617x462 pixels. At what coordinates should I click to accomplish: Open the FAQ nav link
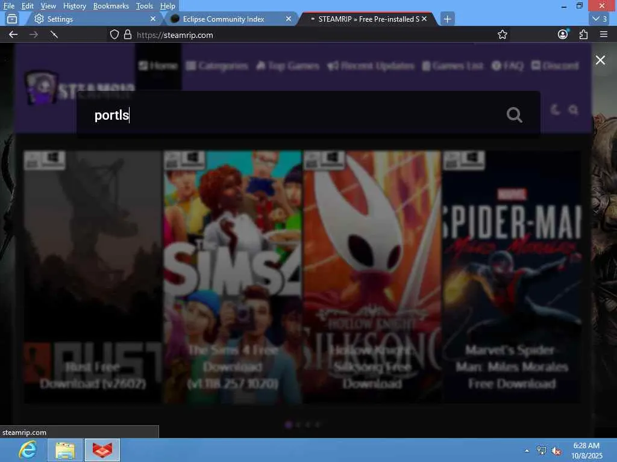[x=507, y=66]
